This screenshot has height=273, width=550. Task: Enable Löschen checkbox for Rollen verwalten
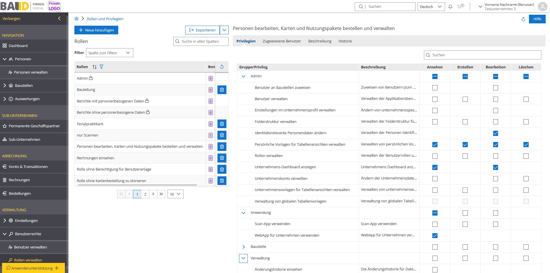click(x=526, y=156)
